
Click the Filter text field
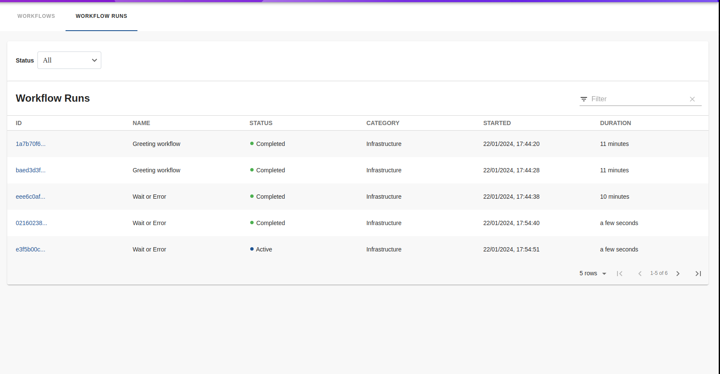pos(637,99)
